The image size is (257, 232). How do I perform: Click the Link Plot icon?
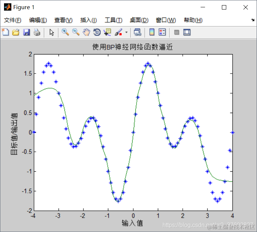coord(138,32)
